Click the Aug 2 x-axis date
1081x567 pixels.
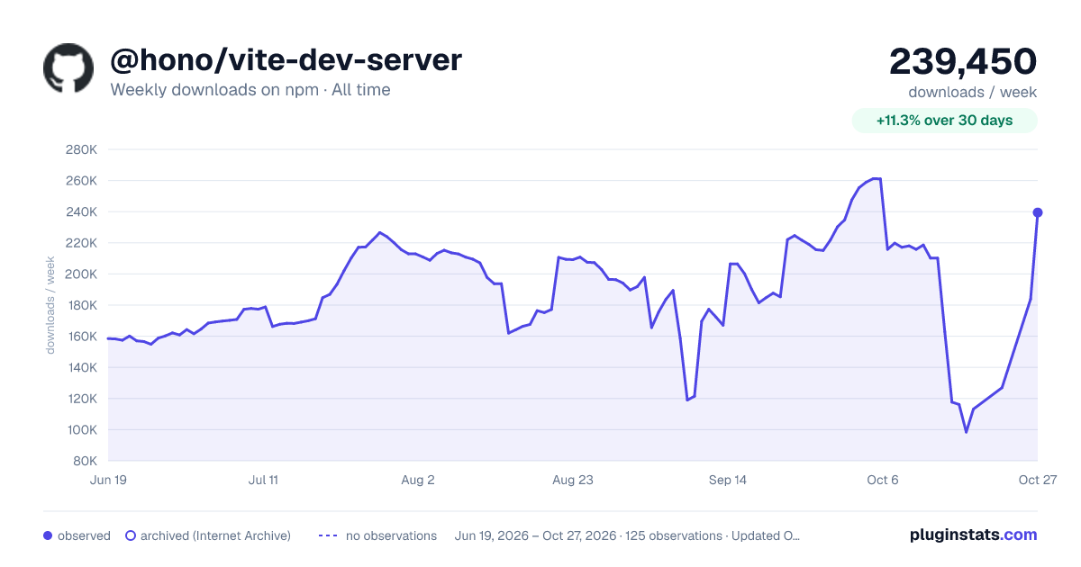pyautogui.click(x=418, y=480)
